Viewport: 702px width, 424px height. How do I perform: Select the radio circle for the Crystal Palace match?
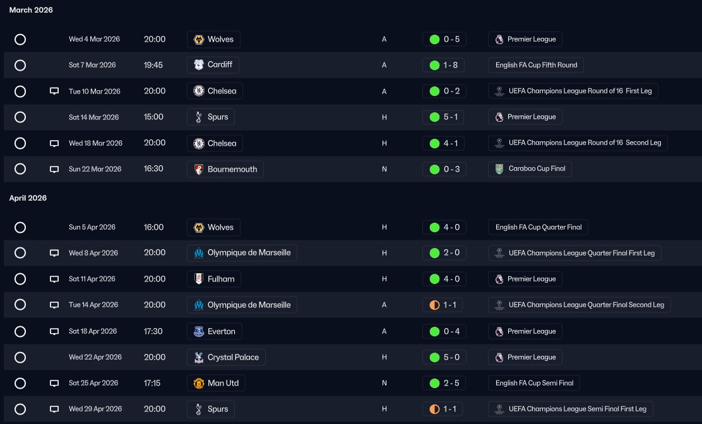click(20, 357)
